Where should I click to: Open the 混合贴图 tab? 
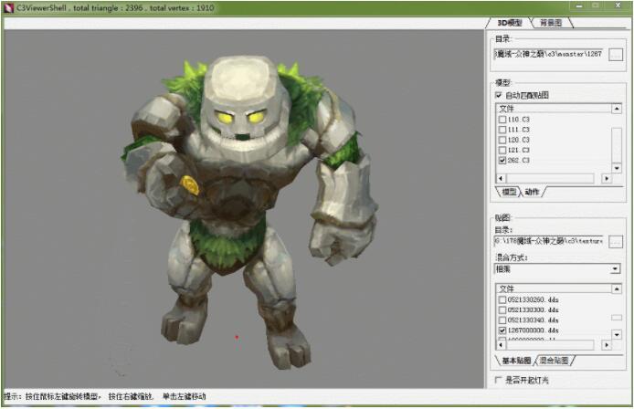tap(554, 361)
